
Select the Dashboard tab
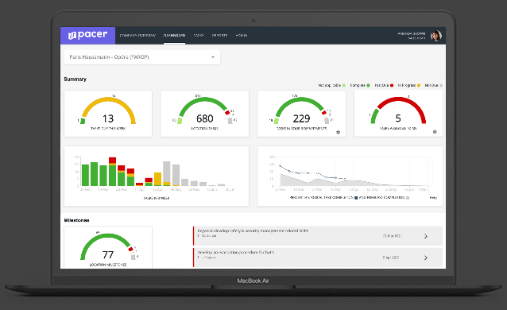(174, 35)
